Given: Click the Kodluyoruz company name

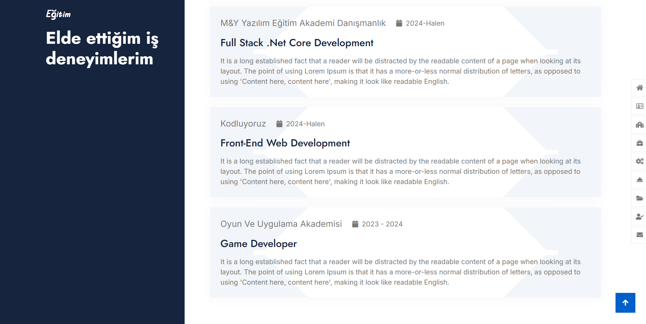Looking at the screenshot, I should 243,124.
